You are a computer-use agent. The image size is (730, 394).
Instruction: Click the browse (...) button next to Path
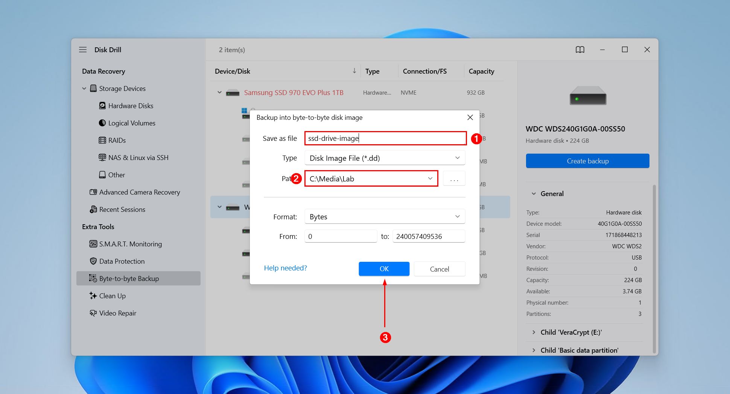[454, 178]
